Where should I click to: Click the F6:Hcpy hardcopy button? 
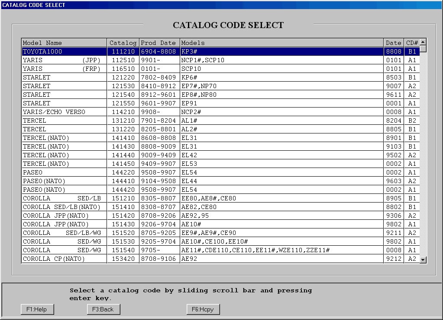[x=203, y=309]
